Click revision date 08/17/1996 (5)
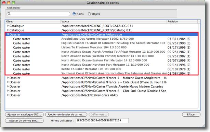 (x=179, y=48)
